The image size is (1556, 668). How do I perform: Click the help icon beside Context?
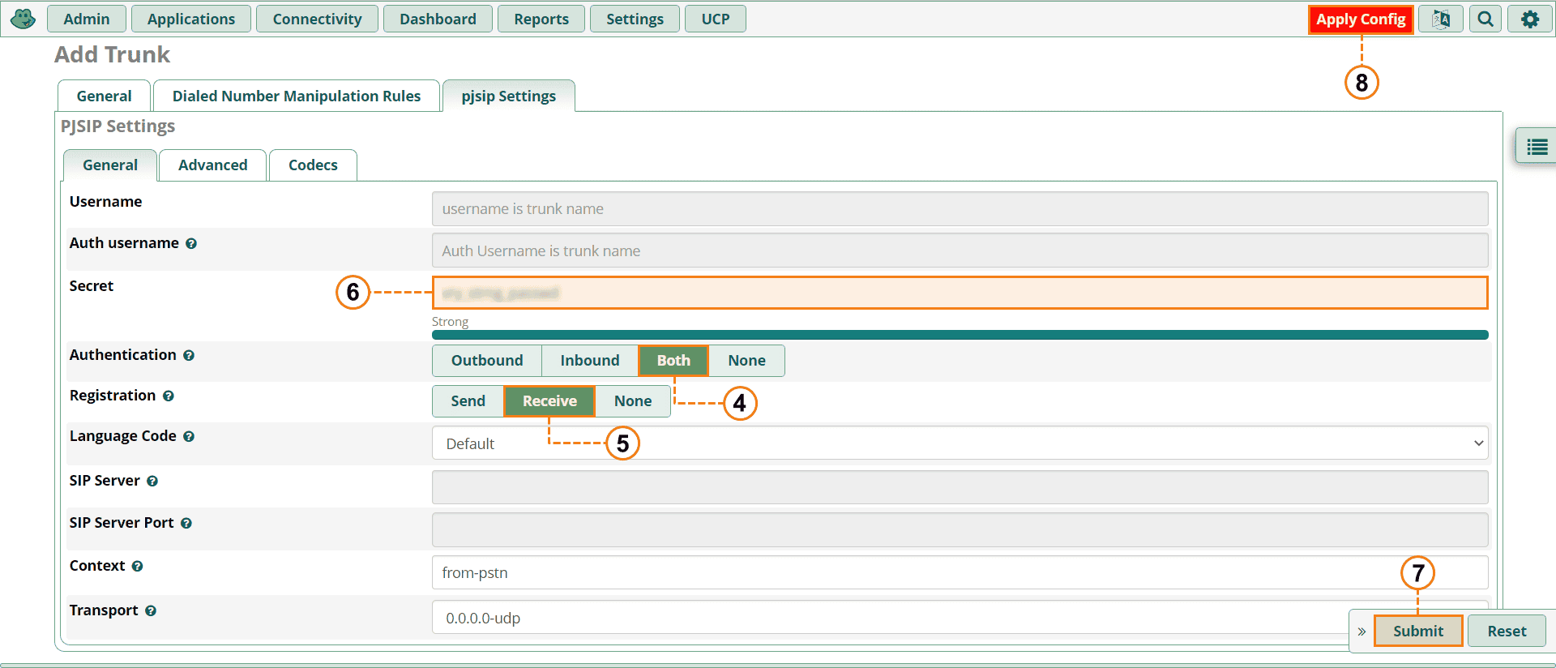tap(138, 566)
